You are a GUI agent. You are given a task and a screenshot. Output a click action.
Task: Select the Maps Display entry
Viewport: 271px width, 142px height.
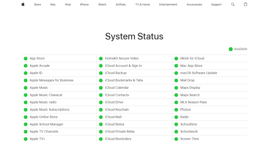[x=190, y=88]
